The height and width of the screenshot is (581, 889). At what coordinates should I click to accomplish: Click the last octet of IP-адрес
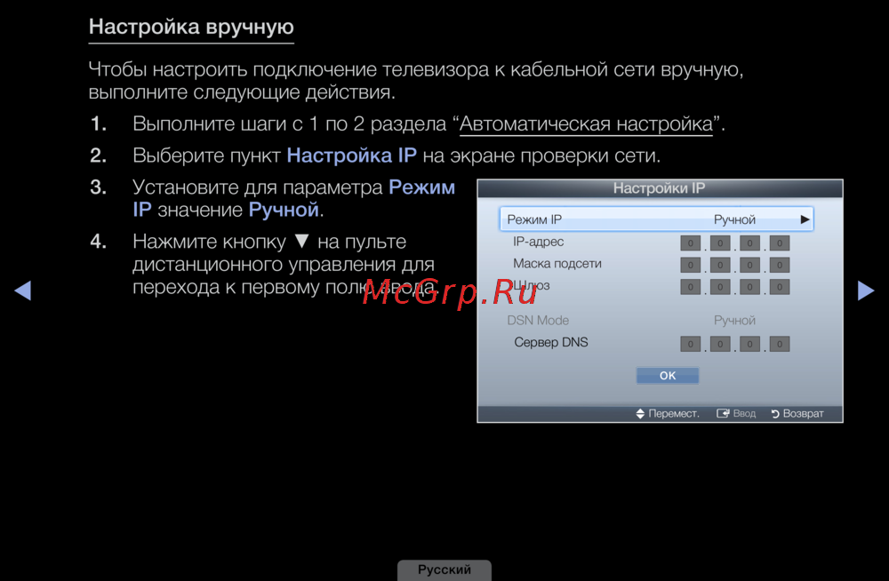click(780, 243)
